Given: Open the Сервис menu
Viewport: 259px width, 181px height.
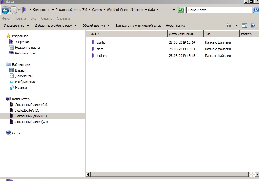Looking at the screenshot, I should click(47, 18).
